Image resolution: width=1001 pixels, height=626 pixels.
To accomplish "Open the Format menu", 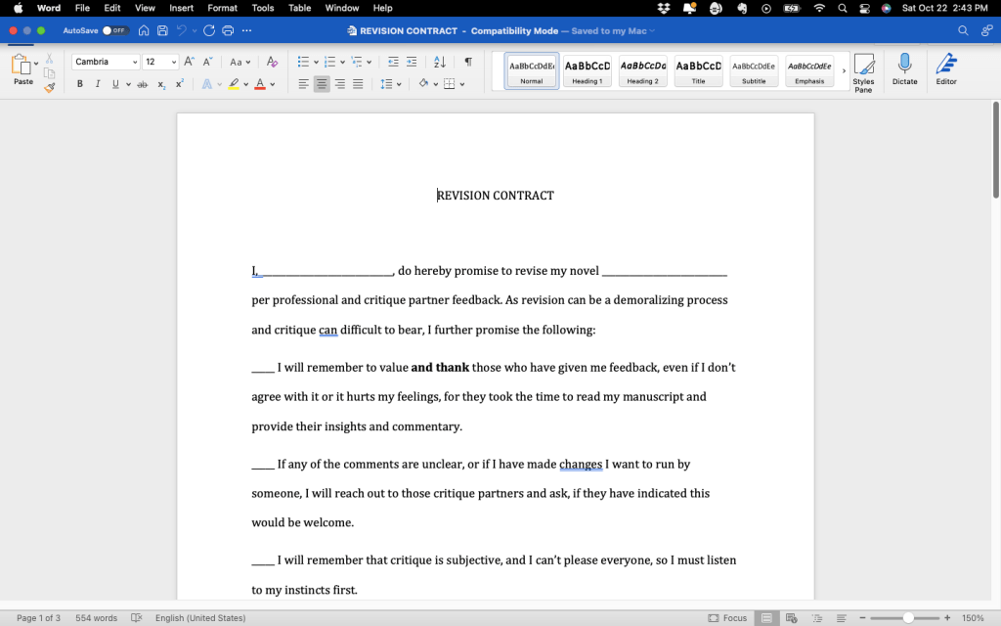I will click(222, 8).
